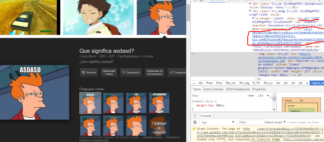Focus the Styles Filter input
Screen dimensions: 324x142
coord(218,96)
